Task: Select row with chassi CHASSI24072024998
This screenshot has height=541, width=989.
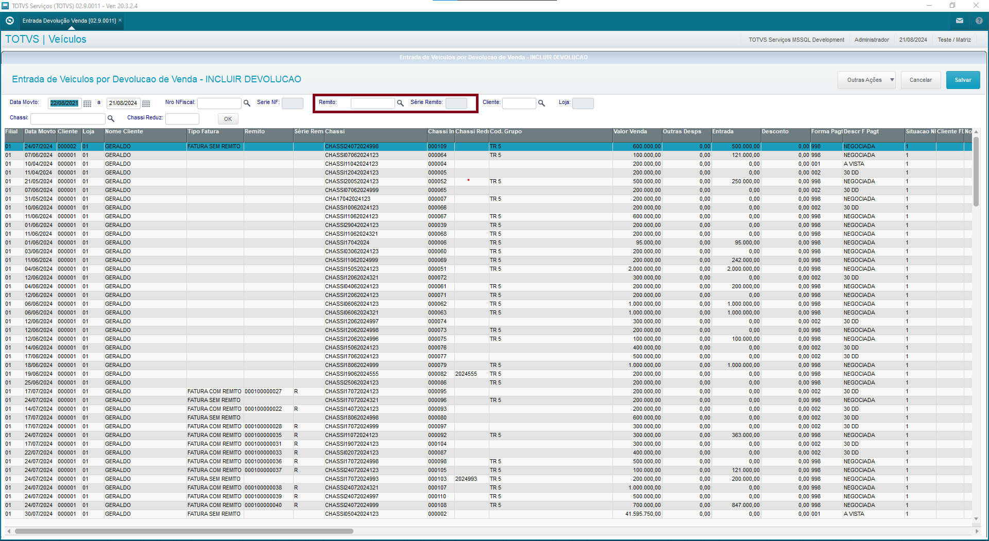Action: tap(488, 147)
